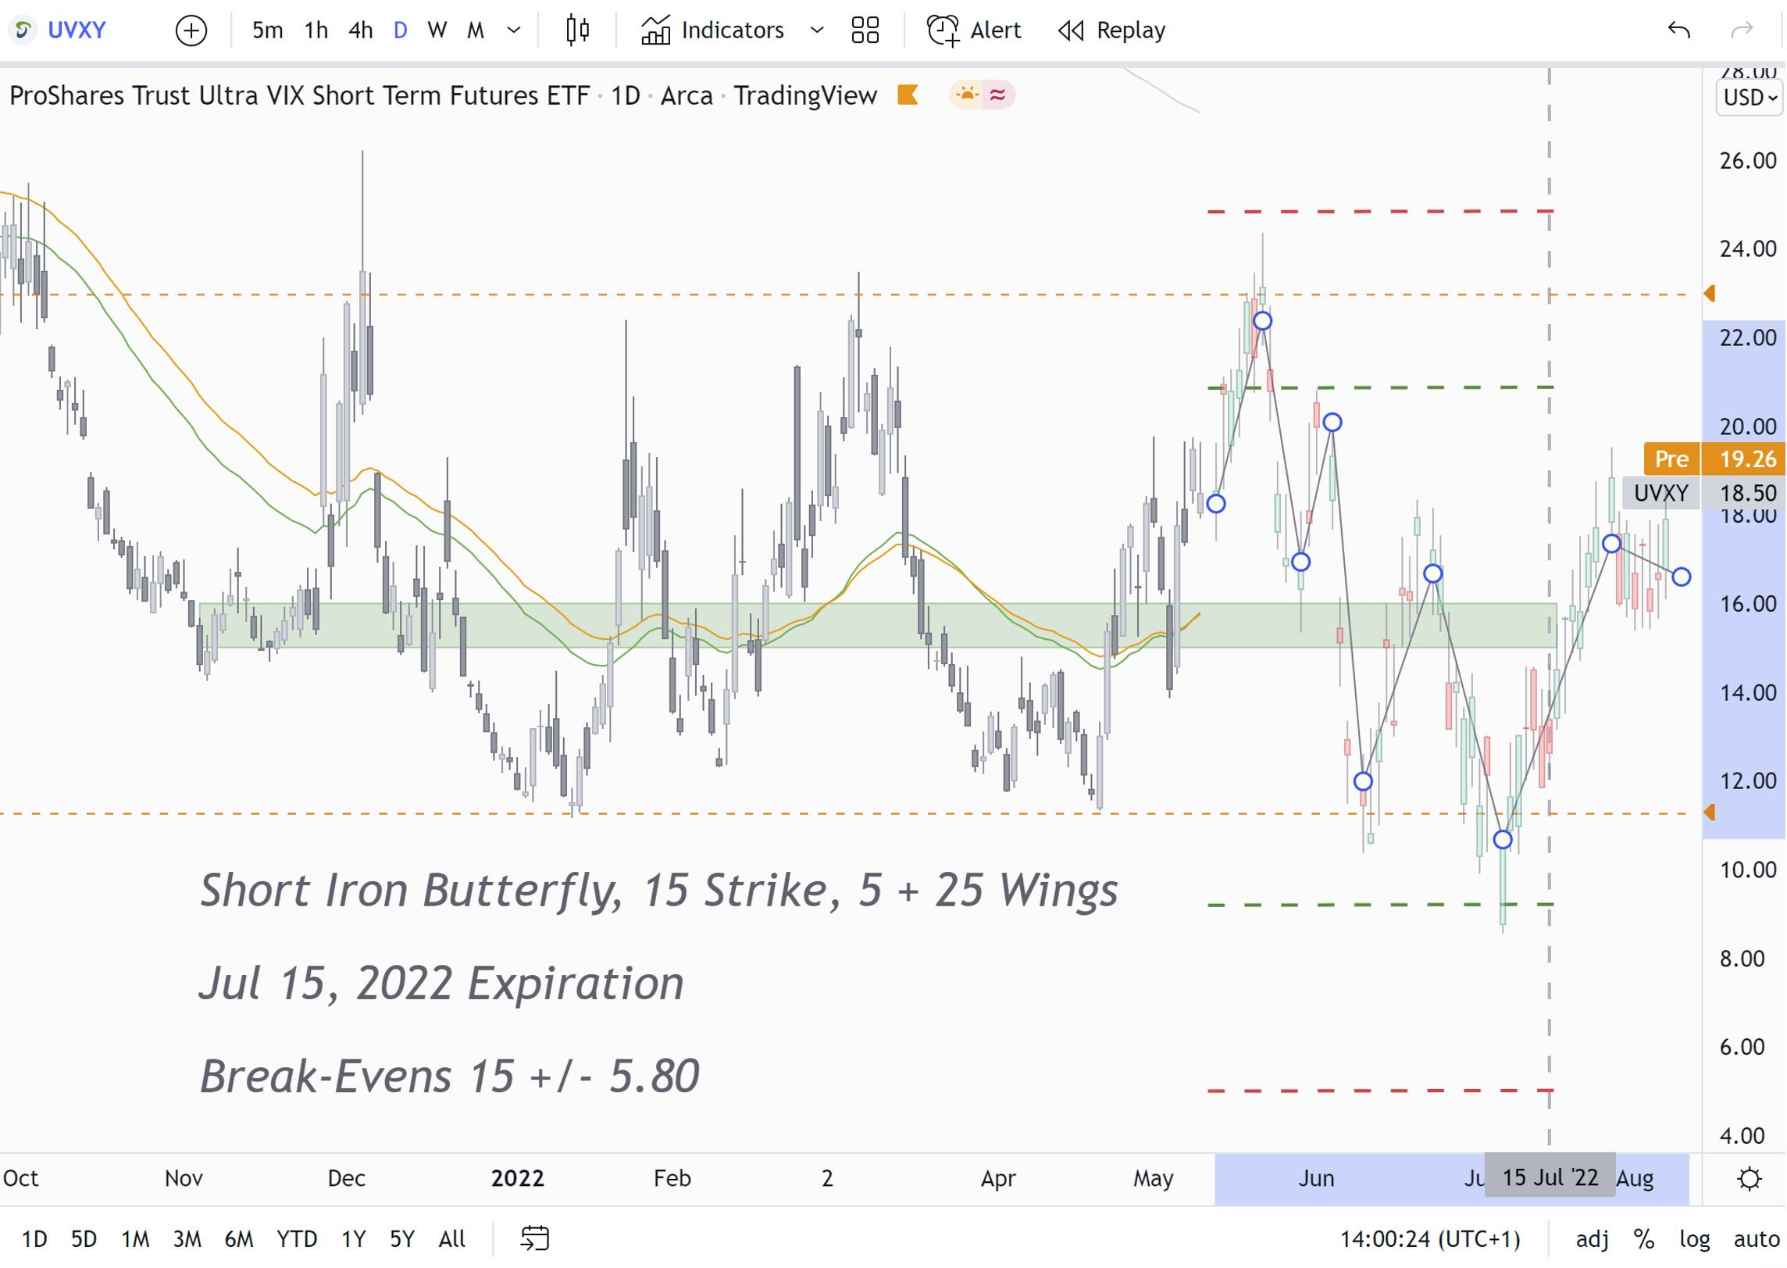Create a new Alert
This screenshot has width=1787, height=1268.
974,30
